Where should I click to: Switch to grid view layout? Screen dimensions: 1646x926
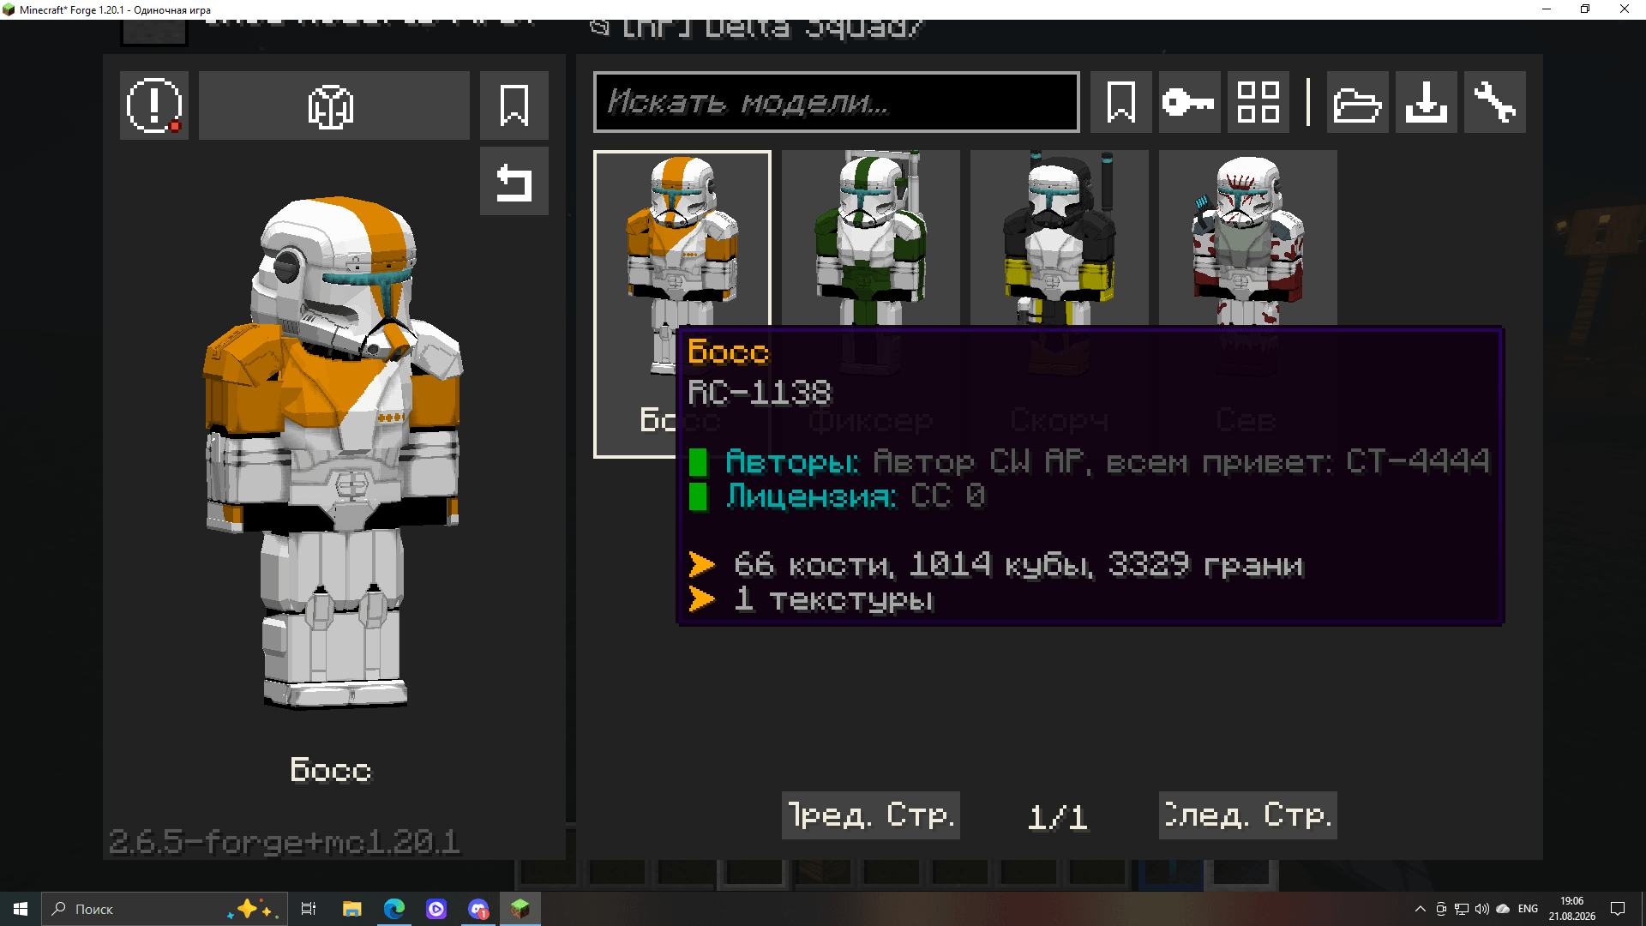1258,102
